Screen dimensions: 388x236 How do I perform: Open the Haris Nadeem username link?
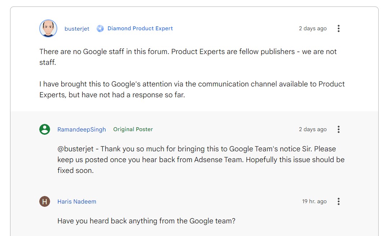(x=77, y=202)
